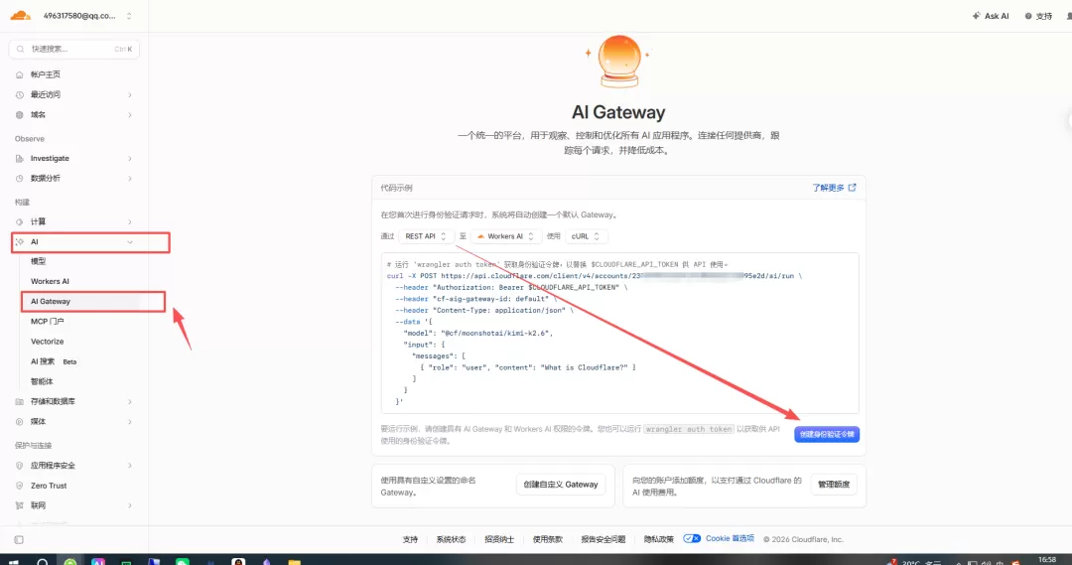1072x565 pixels.
Task: Click the 报告安全问题 footer link
Action: pos(603,540)
